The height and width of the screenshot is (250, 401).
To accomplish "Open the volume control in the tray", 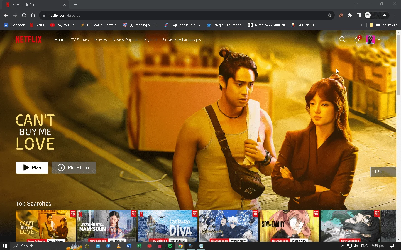I will pos(356,246).
